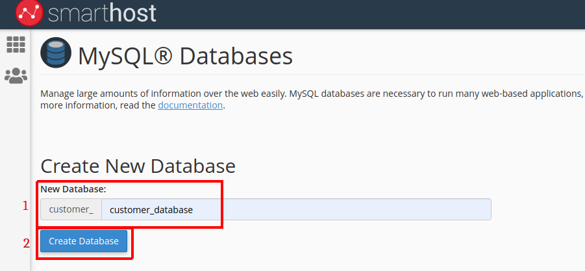The height and width of the screenshot is (271, 585).
Task: Click empty area of left sidebar below icons
Action: [x=16, y=182]
